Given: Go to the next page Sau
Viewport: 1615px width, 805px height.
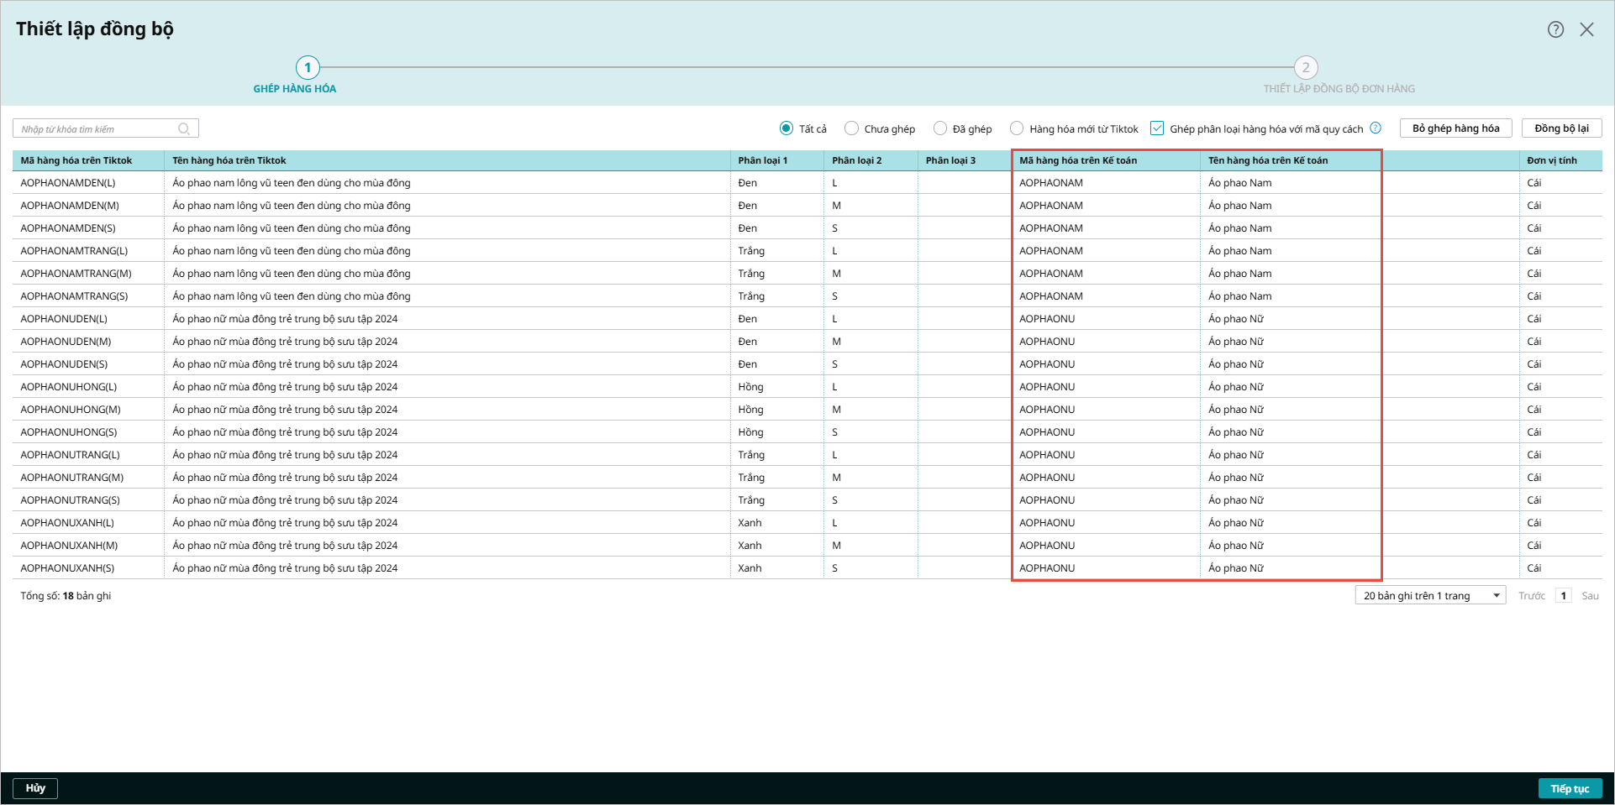Looking at the screenshot, I should 1590,596.
